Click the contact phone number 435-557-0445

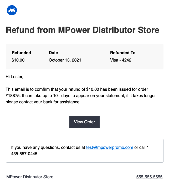pyautogui.click(x=24, y=154)
